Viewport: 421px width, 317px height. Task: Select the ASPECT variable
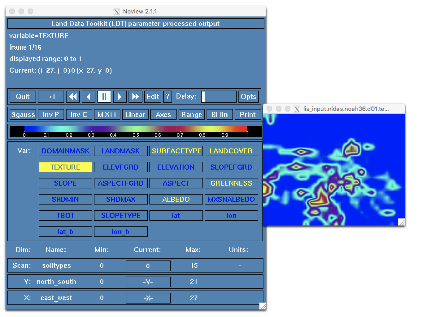[176, 183]
